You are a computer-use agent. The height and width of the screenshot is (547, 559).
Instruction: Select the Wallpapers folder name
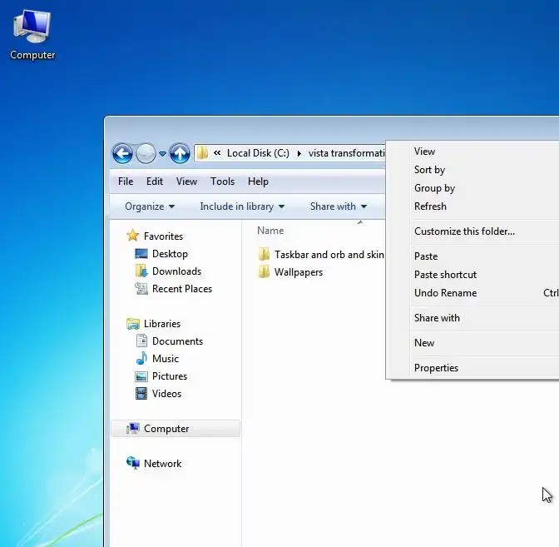click(x=299, y=272)
